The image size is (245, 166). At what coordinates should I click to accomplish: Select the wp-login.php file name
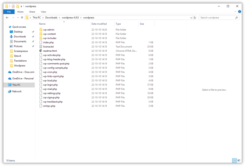(x=50, y=85)
